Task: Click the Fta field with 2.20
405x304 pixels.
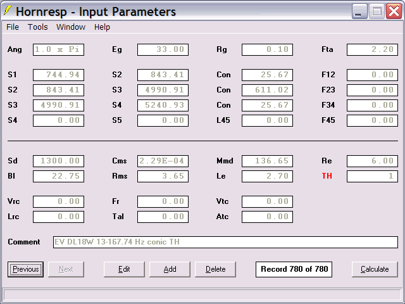Action: [372, 49]
